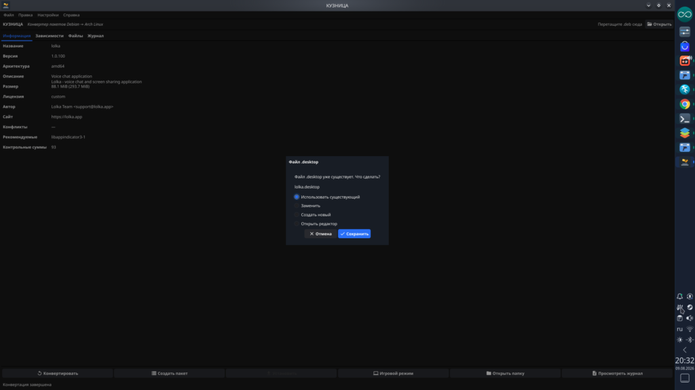Open the 'Настройки' menu

48,15
